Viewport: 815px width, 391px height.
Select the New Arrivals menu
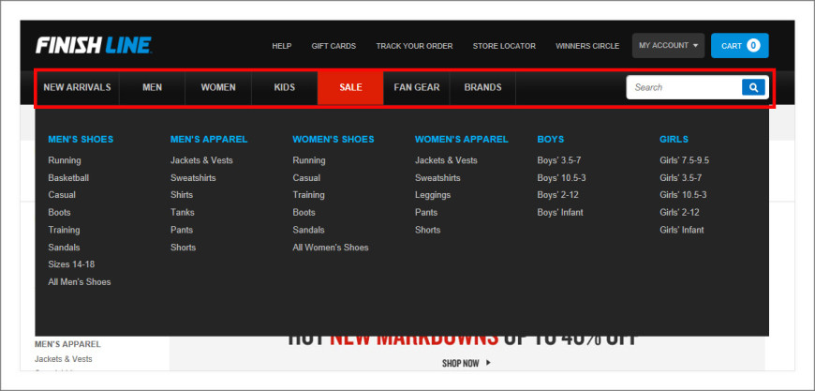tap(78, 87)
